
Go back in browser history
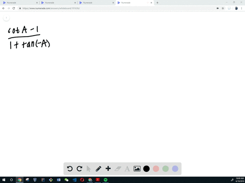[x=4, y=8]
